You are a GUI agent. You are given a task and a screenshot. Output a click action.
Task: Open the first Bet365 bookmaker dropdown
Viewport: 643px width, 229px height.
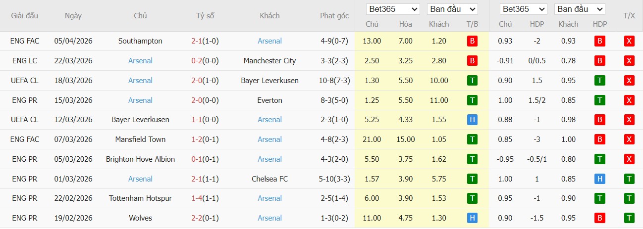pos(393,9)
